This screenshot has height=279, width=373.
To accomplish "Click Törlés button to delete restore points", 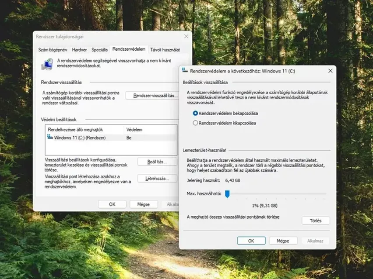I will click(x=316, y=220).
